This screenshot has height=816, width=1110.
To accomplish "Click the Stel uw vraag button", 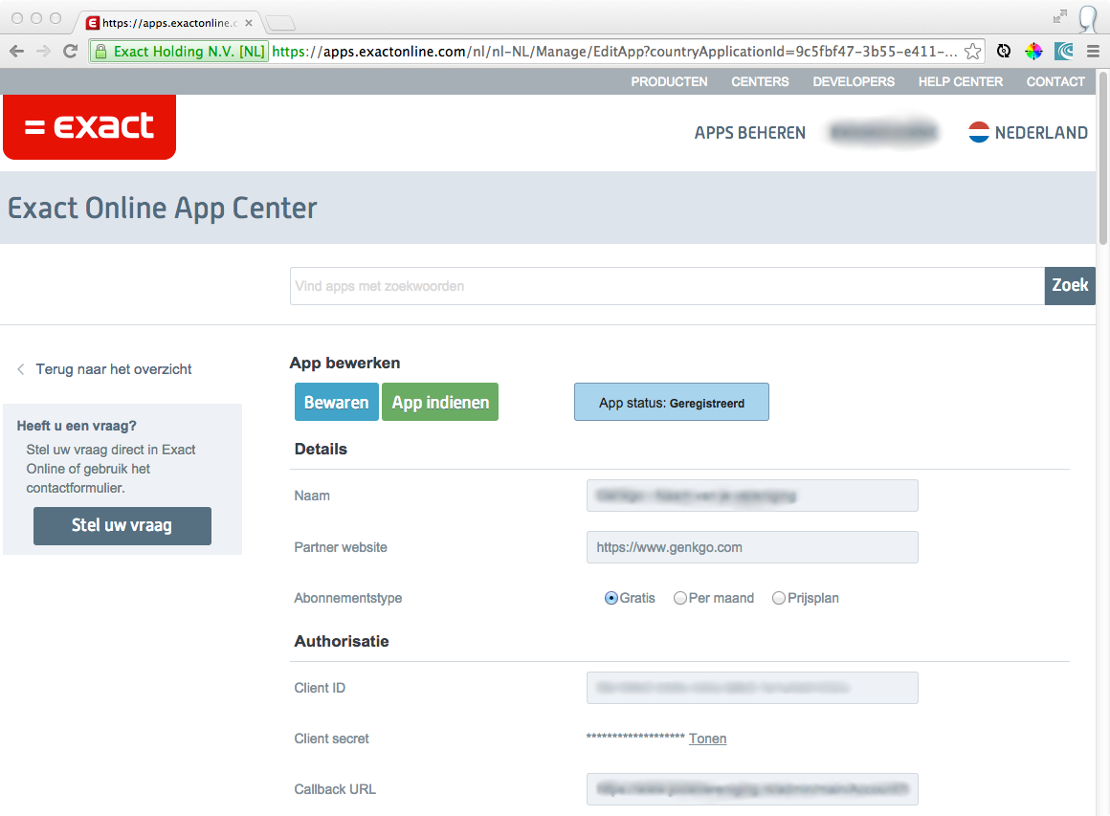I will pos(122,526).
